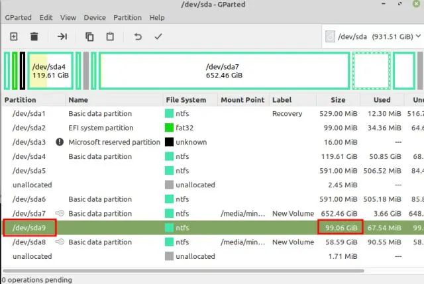Click the Copy partition icon
This screenshot has height=284, width=424.
[89, 36]
